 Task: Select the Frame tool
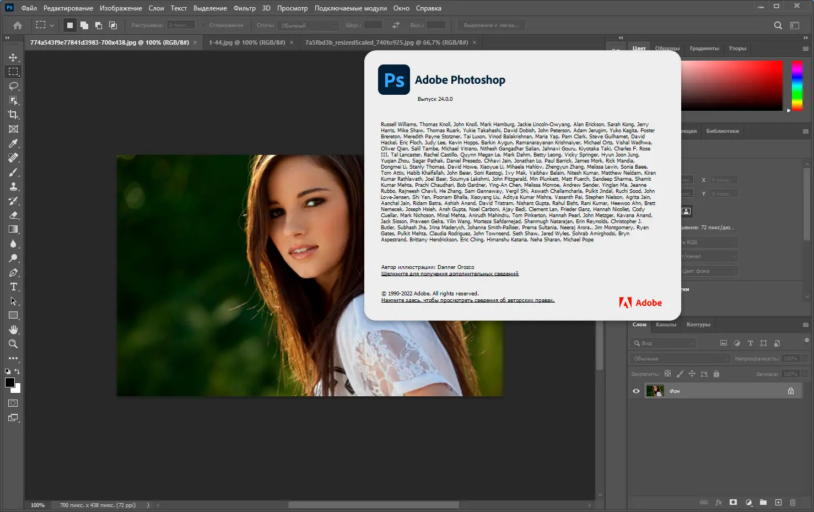pos(13,129)
